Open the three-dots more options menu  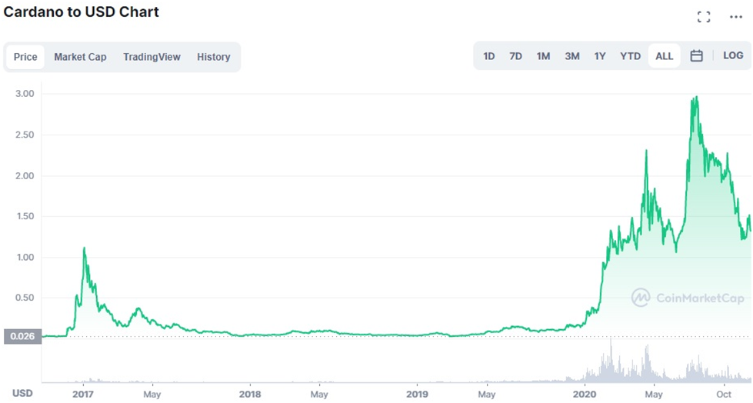[x=735, y=17]
